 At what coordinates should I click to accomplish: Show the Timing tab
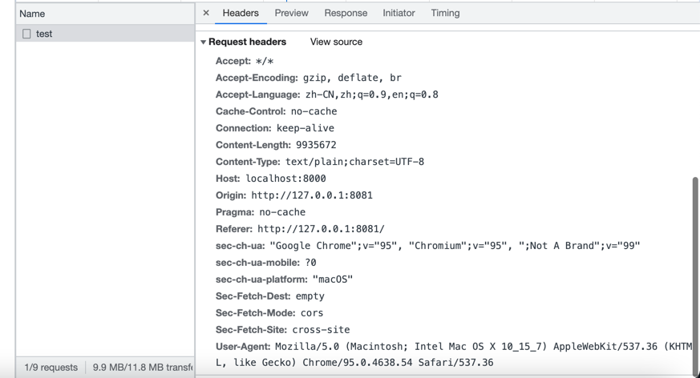[x=445, y=14]
